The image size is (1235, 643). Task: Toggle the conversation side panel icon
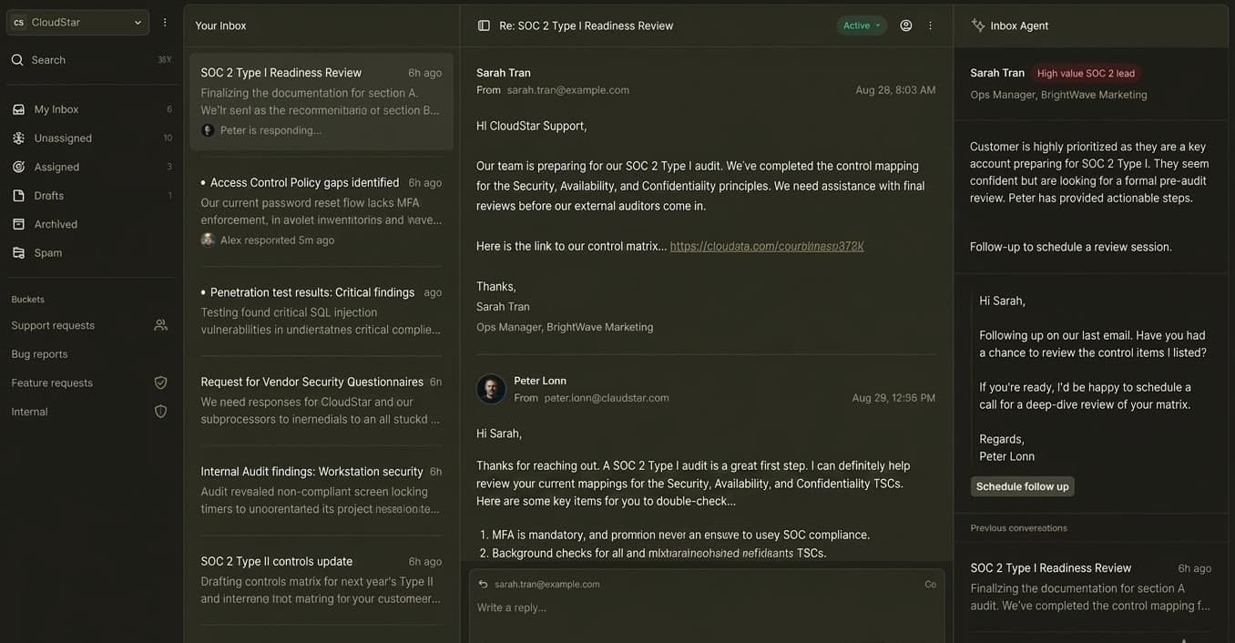[x=483, y=26]
